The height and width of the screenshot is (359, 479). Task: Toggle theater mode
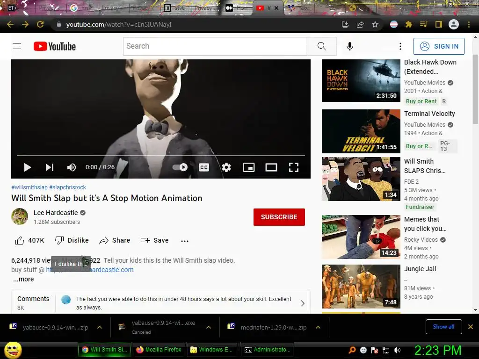click(271, 167)
